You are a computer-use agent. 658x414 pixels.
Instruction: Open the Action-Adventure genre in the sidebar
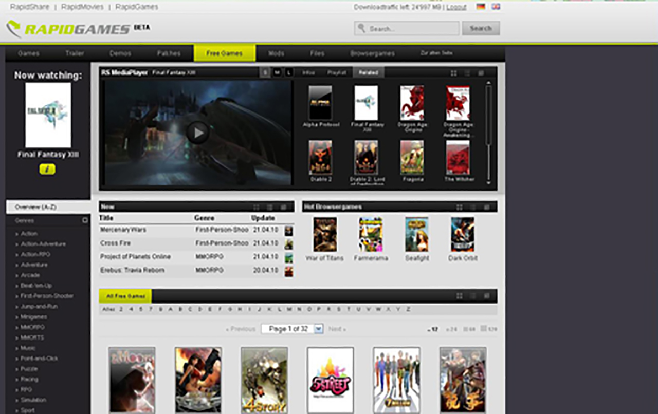(43, 244)
